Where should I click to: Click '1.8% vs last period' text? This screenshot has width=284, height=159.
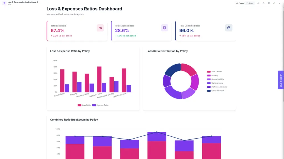click(191, 36)
